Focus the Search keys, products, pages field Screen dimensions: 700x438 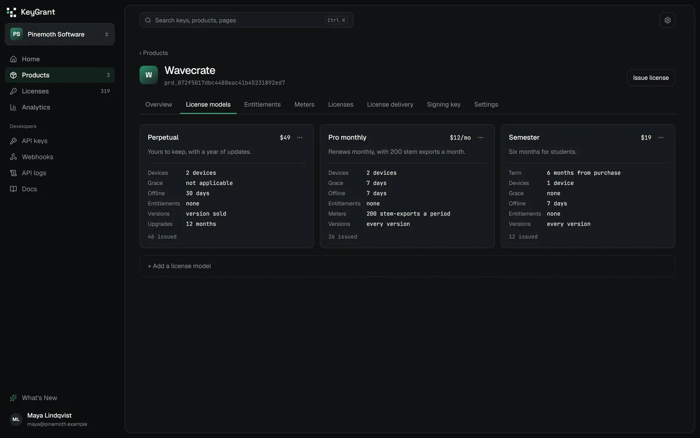coord(246,20)
